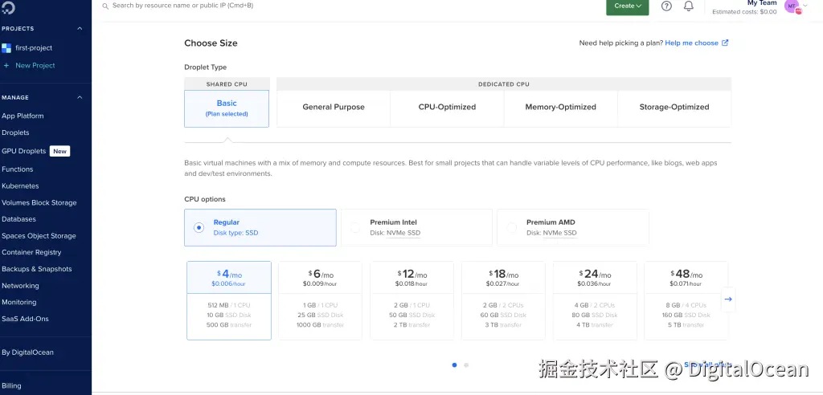This screenshot has height=395, width=823.
Task: Go to second plan page dot
Action: coord(466,365)
